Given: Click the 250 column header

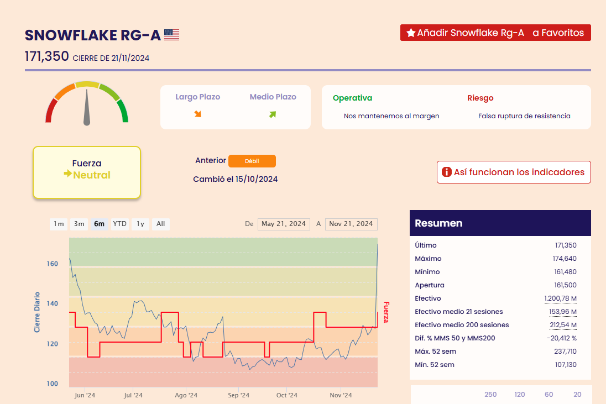Looking at the screenshot, I should (x=490, y=395).
